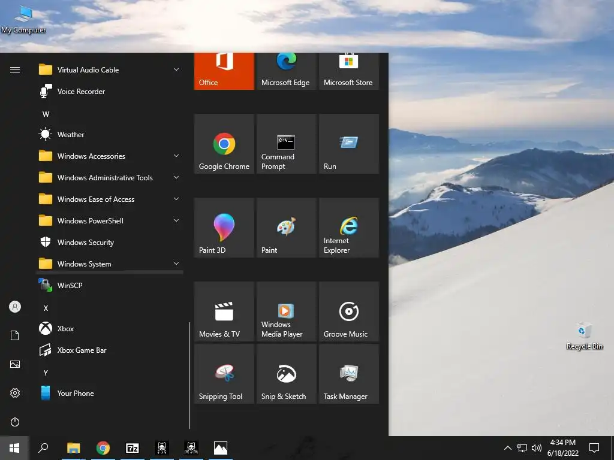Open Voice Recorder from app list
This screenshot has width=614, height=460.
click(x=109, y=92)
